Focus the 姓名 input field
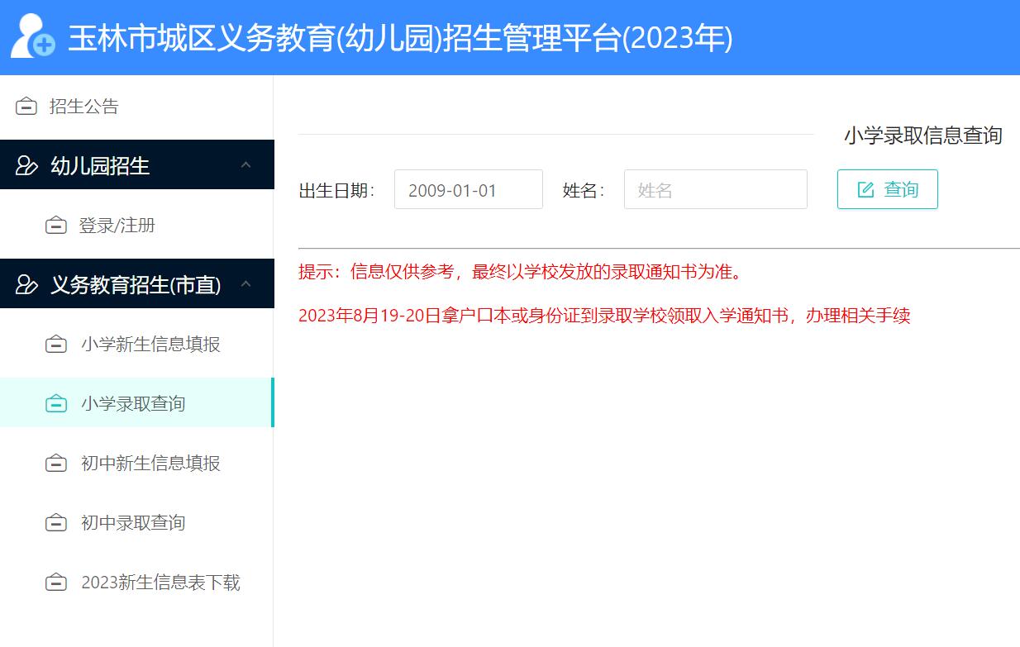 (x=715, y=190)
